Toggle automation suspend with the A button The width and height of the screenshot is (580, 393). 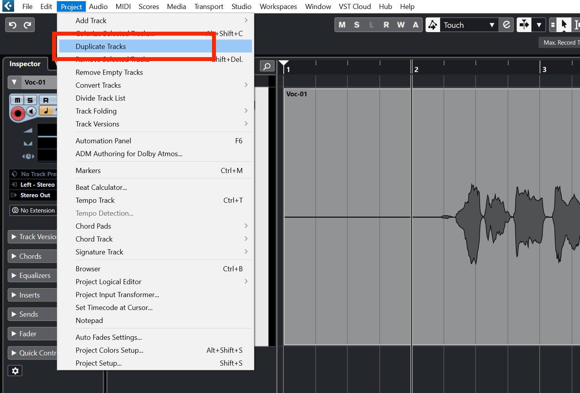pyautogui.click(x=415, y=24)
